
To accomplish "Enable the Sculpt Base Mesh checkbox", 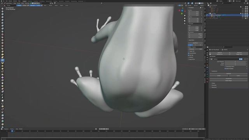I will 225,66.
